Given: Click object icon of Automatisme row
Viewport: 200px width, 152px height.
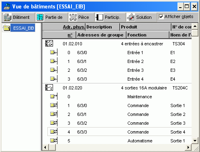Looking at the screenshot, I should coord(54,140).
